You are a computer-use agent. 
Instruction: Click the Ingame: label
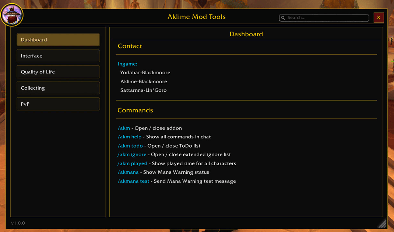[x=127, y=64]
